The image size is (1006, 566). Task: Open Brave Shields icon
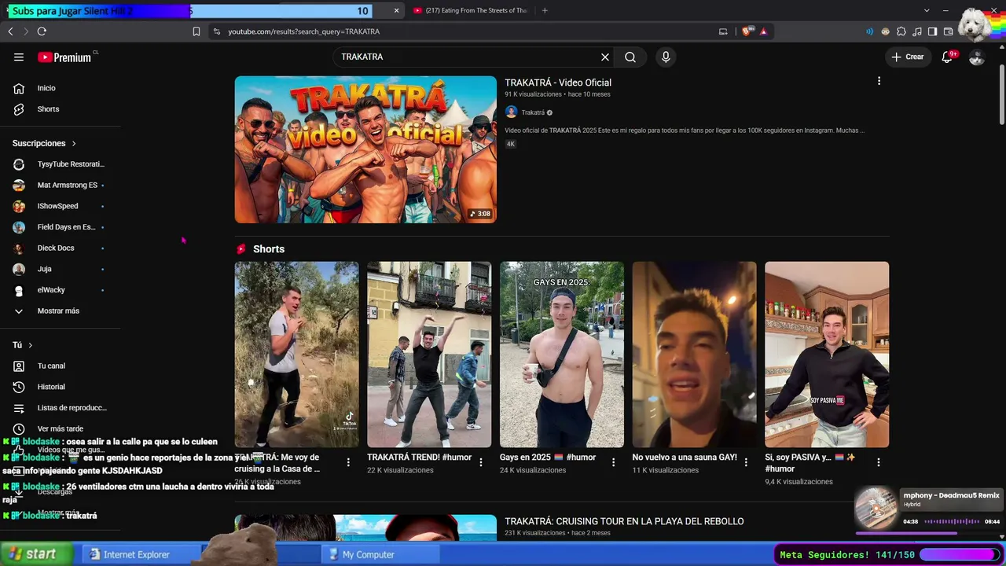pos(747,31)
